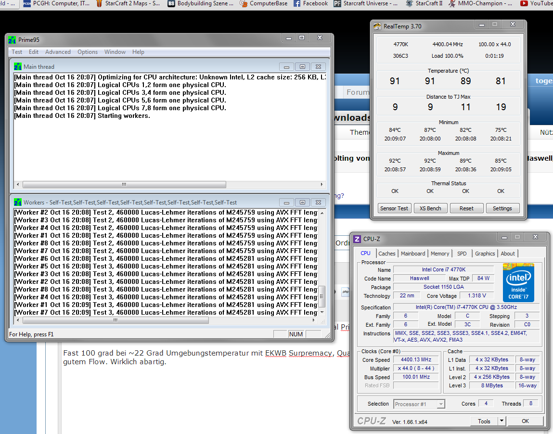Click the Core Speed value 4400.13 MHz
Image resolution: width=553 pixels, height=434 pixels.
(416, 359)
